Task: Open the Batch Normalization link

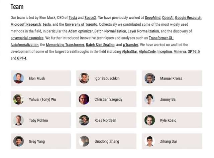Action: click(110, 31)
